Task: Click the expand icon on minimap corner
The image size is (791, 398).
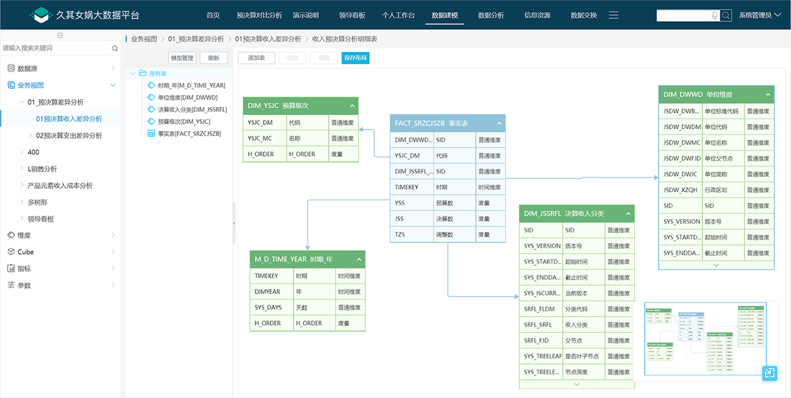Action: [x=769, y=373]
